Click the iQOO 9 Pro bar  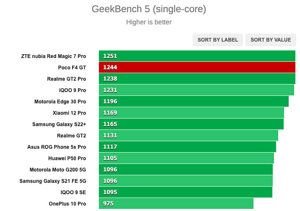pos(197,90)
